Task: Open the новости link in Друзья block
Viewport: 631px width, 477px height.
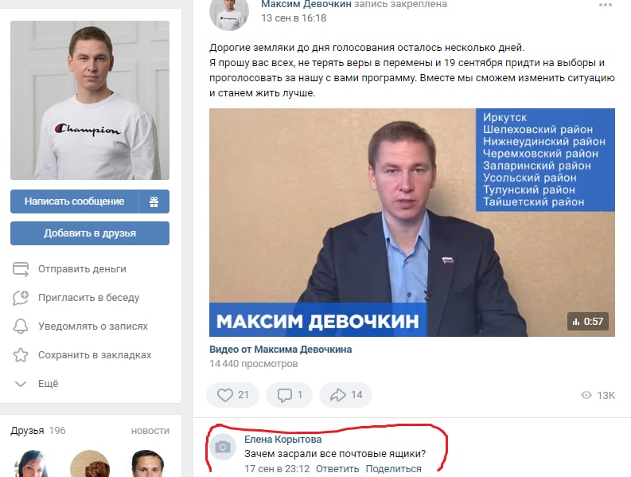Action: (150, 431)
